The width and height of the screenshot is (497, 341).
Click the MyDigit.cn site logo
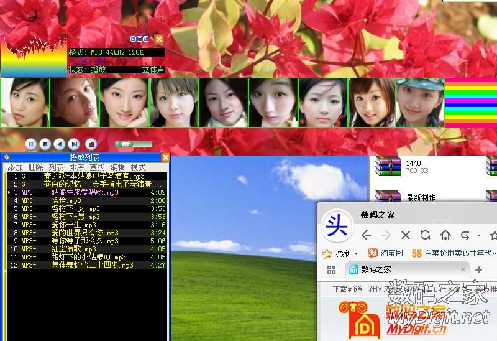pyautogui.click(x=393, y=319)
